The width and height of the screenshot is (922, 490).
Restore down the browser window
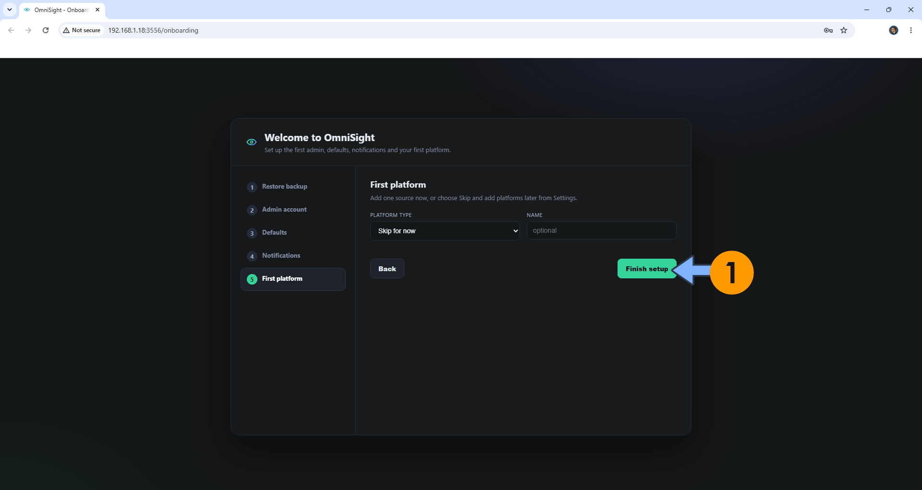click(889, 10)
